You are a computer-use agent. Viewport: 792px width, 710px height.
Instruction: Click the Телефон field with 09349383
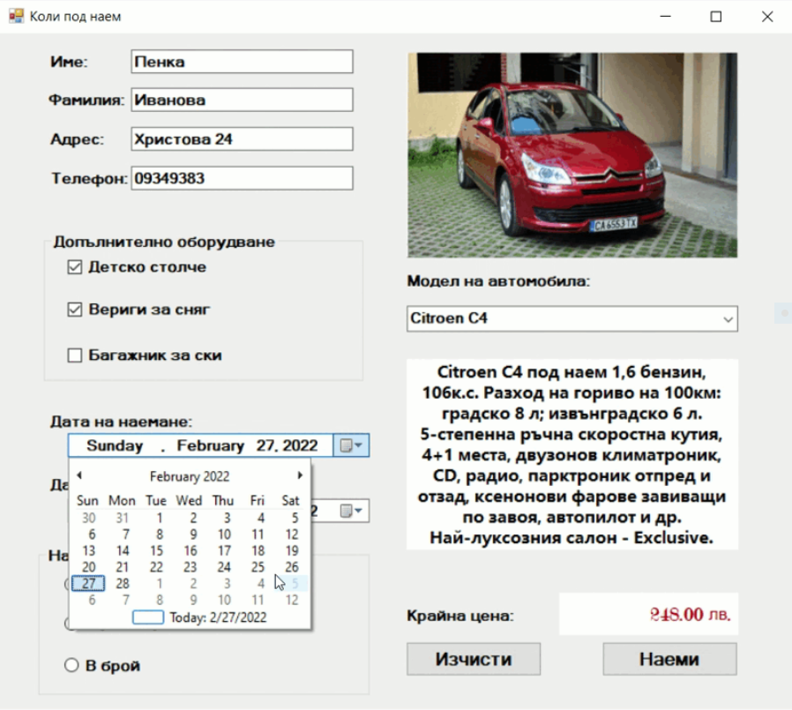[242, 178]
